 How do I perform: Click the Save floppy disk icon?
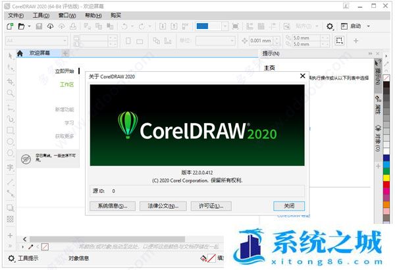[39, 26]
